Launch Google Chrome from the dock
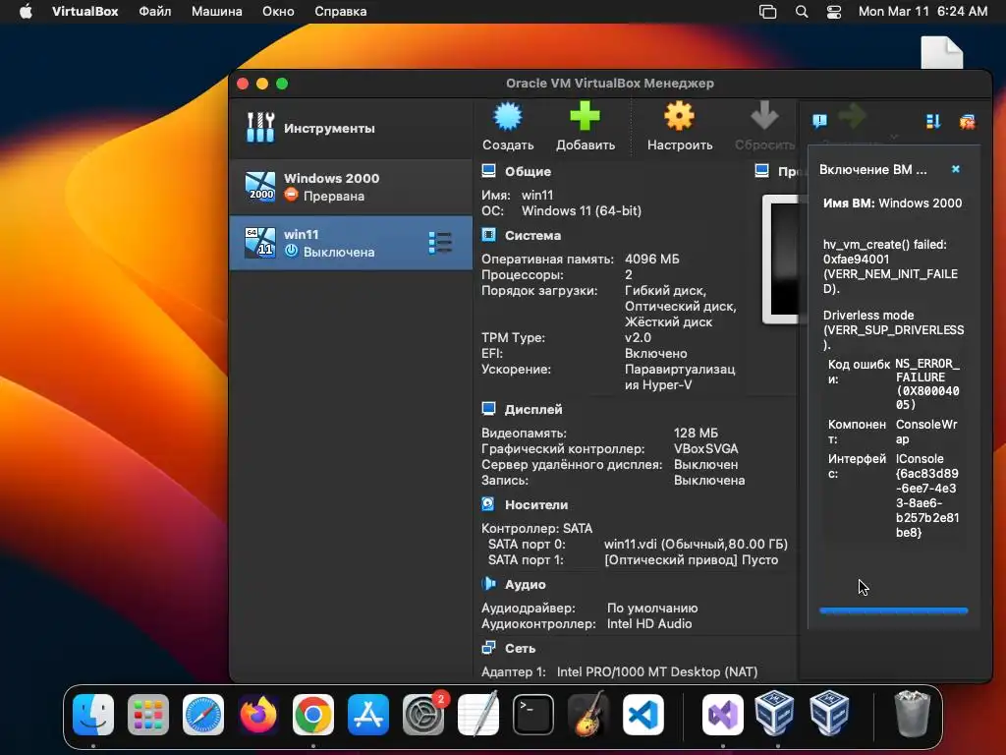 coord(313,715)
